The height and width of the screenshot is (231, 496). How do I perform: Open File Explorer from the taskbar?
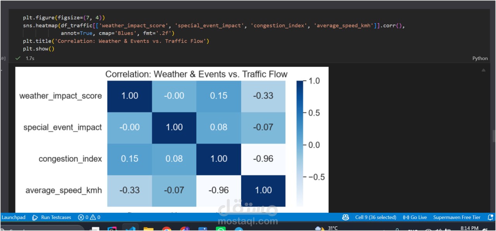tap(148, 229)
